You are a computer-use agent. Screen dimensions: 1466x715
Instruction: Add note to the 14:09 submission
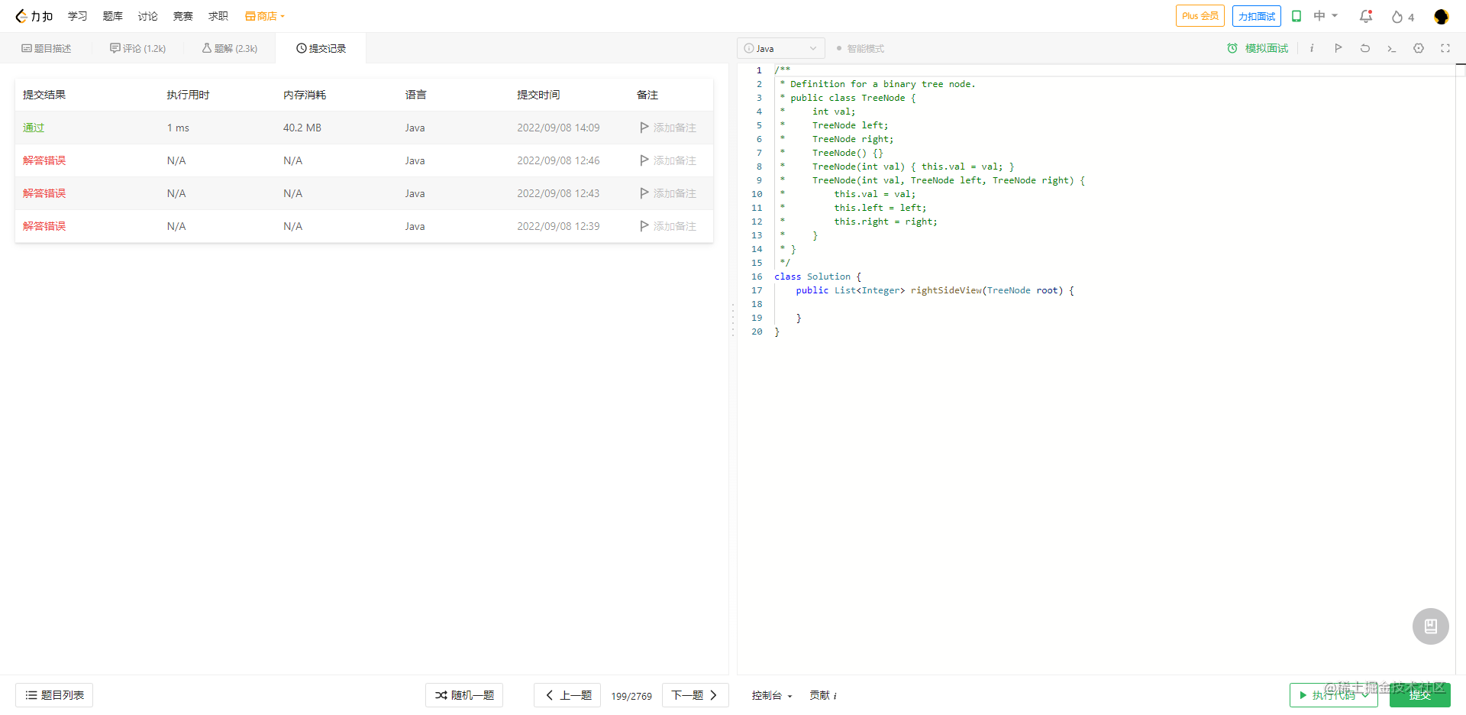pos(668,128)
